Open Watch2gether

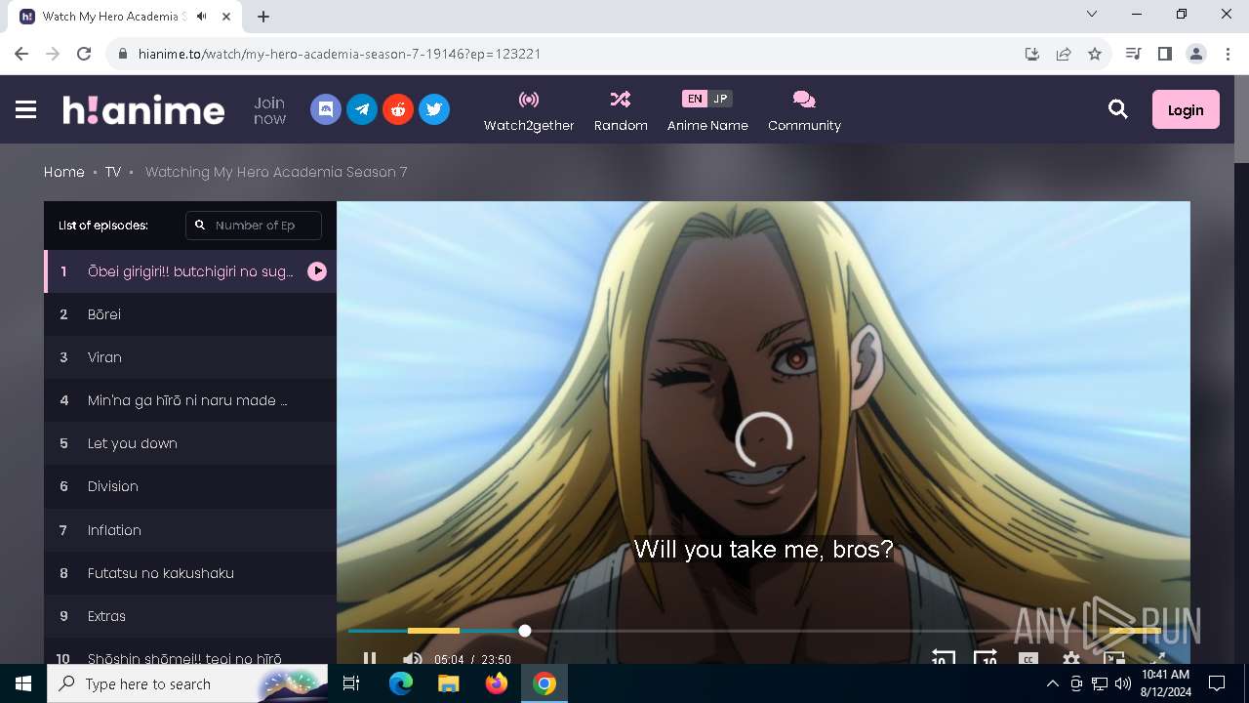[x=529, y=111]
